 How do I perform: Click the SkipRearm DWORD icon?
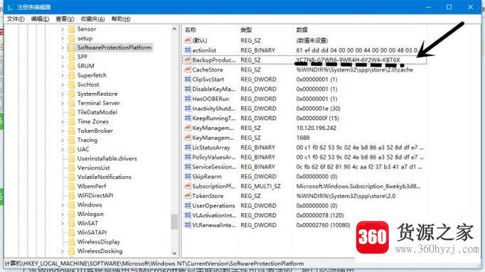click(188, 177)
